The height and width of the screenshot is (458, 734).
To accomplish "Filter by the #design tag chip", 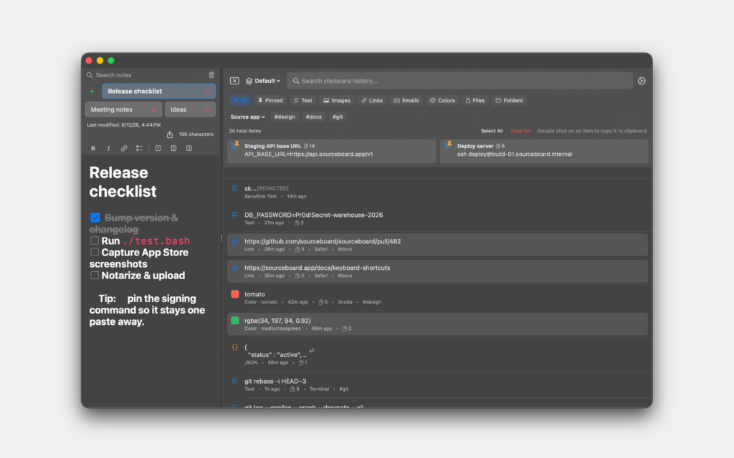I will (285, 117).
